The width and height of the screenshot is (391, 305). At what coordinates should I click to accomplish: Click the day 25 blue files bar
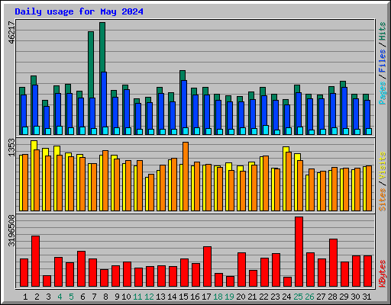point(299,110)
